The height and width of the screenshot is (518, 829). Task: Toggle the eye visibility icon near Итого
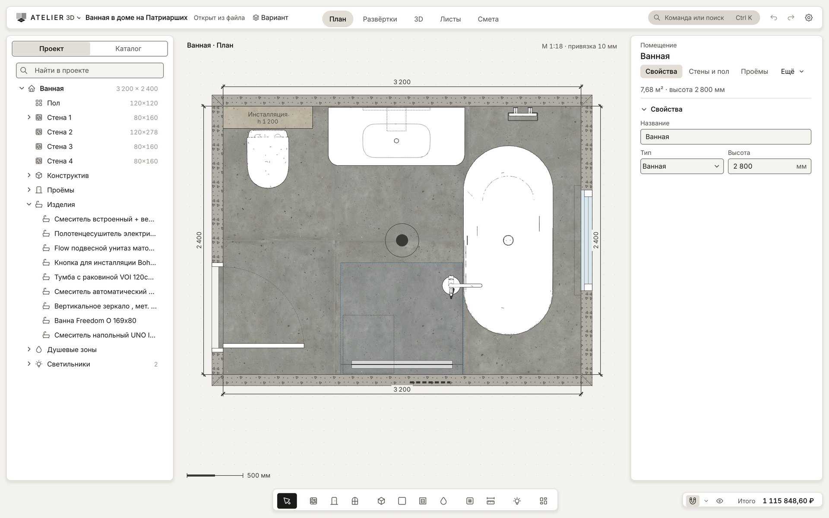click(720, 501)
